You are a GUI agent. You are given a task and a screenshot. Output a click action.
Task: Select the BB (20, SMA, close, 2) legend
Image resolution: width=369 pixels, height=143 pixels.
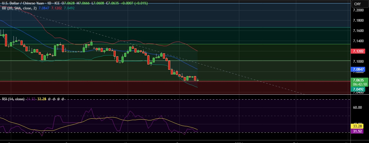pos(19,8)
